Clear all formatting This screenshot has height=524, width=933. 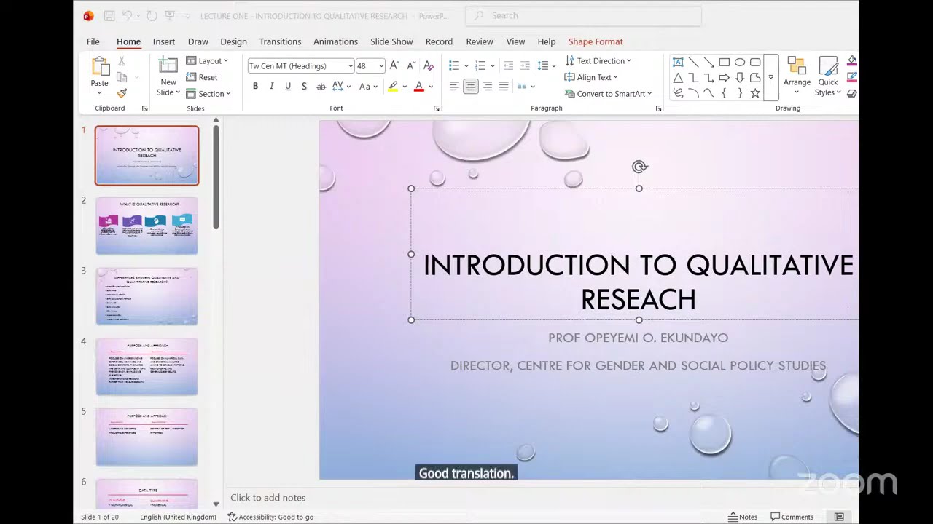[429, 66]
